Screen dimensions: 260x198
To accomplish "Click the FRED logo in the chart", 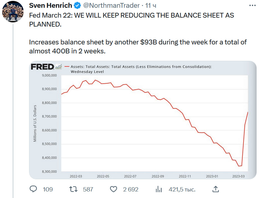I will pyautogui.click(x=42, y=67).
